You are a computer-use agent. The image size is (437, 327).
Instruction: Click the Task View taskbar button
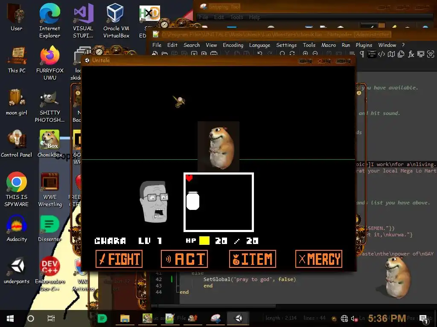click(51, 318)
